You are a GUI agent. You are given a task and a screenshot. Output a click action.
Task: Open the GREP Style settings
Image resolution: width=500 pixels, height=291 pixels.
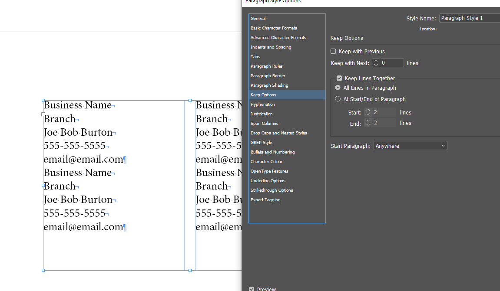pyautogui.click(x=261, y=142)
